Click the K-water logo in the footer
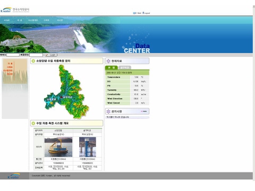This screenshot has height=191, width=255. (14, 176)
